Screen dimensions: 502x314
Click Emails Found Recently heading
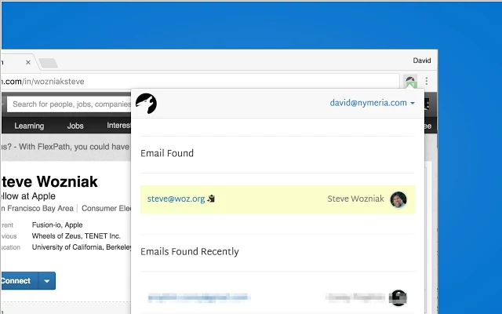pyautogui.click(x=190, y=252)
